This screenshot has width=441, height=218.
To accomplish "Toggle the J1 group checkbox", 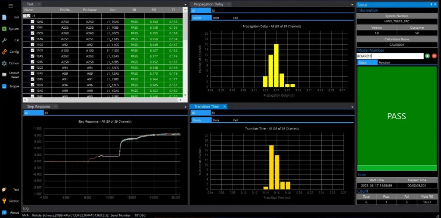I will click(x=28, y=15).
